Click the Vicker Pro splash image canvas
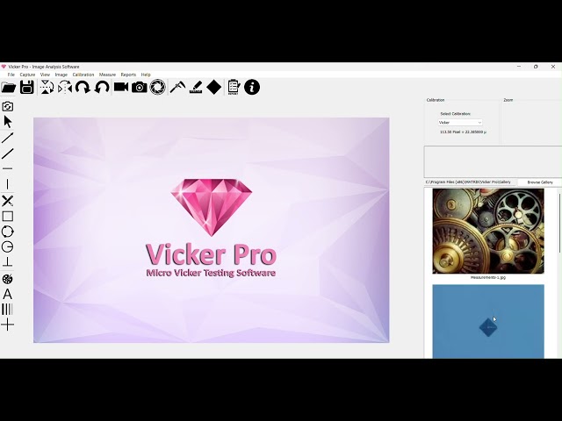 (212, 230)
